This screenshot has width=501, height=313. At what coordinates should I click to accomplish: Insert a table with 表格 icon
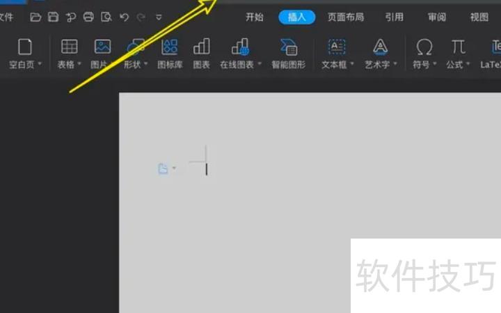(x=70, y=47)
